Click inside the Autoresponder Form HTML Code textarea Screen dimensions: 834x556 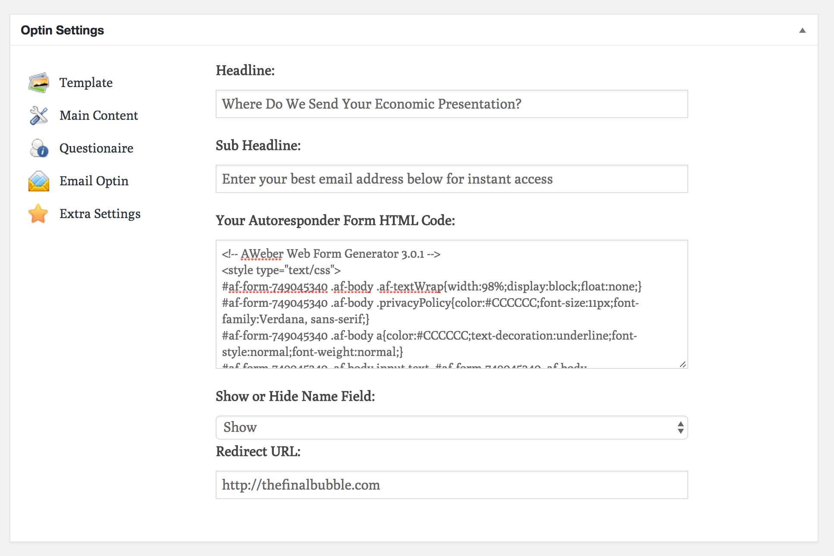(x=451, y=304)
